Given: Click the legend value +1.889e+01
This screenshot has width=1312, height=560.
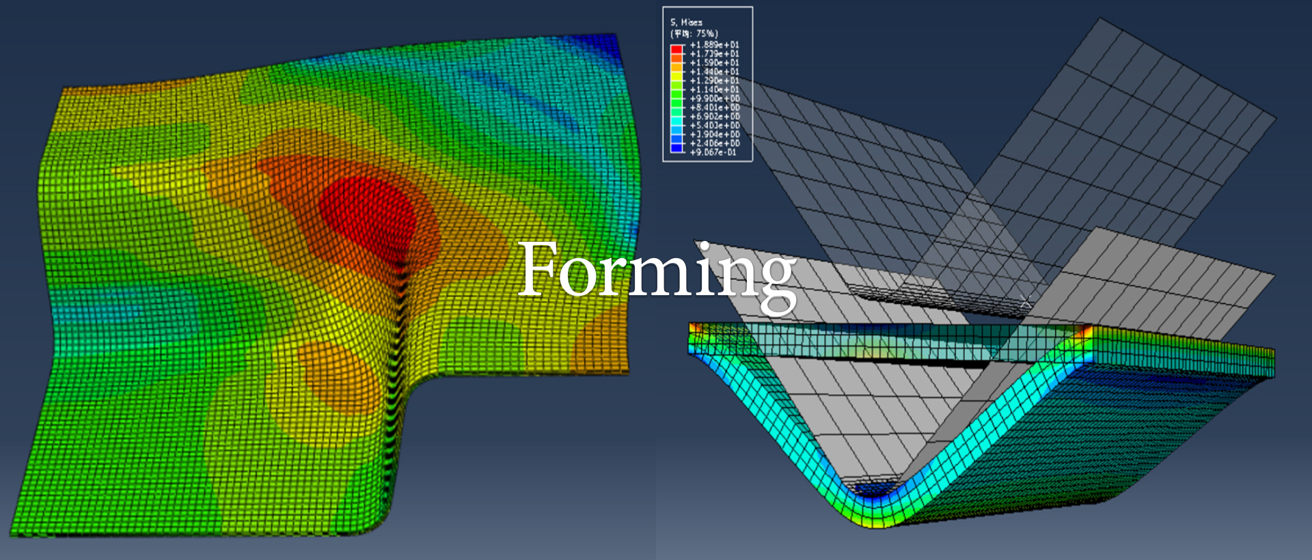Looking at the screenshot, I should point(715,45).
